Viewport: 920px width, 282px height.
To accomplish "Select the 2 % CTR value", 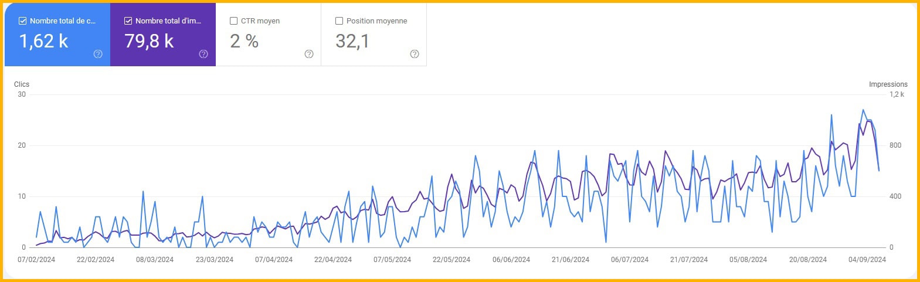I will pyautogui.click(x=244, y=41).
